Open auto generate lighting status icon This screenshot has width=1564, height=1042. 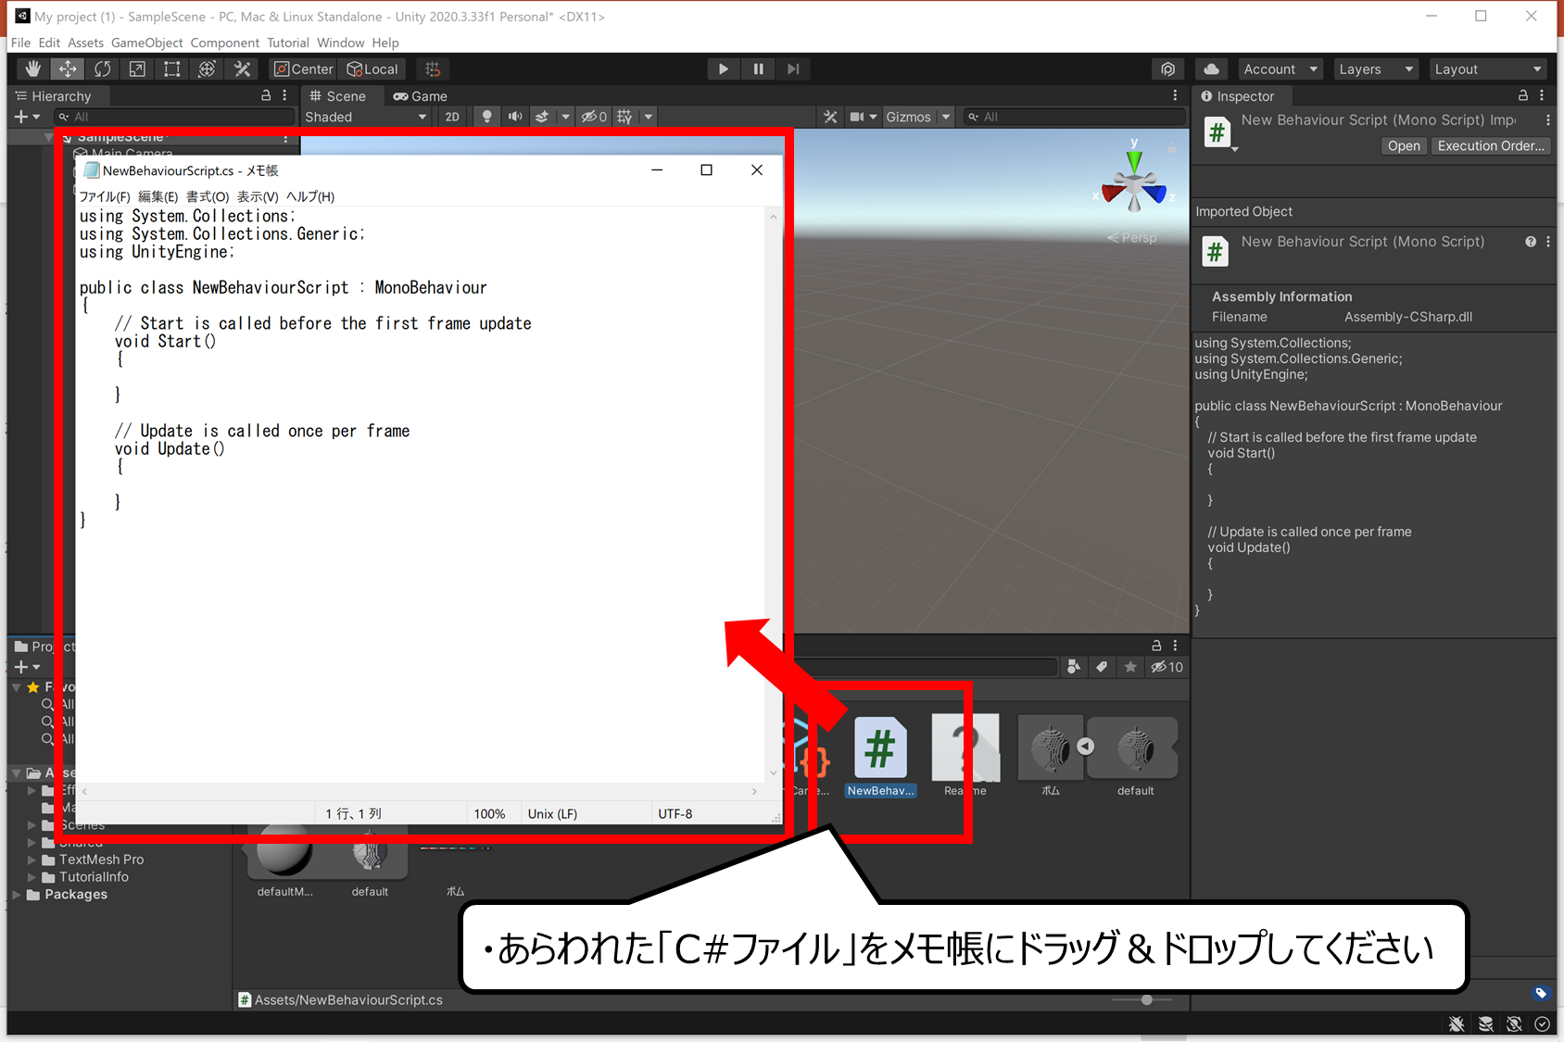[x=1514, y=1023]
